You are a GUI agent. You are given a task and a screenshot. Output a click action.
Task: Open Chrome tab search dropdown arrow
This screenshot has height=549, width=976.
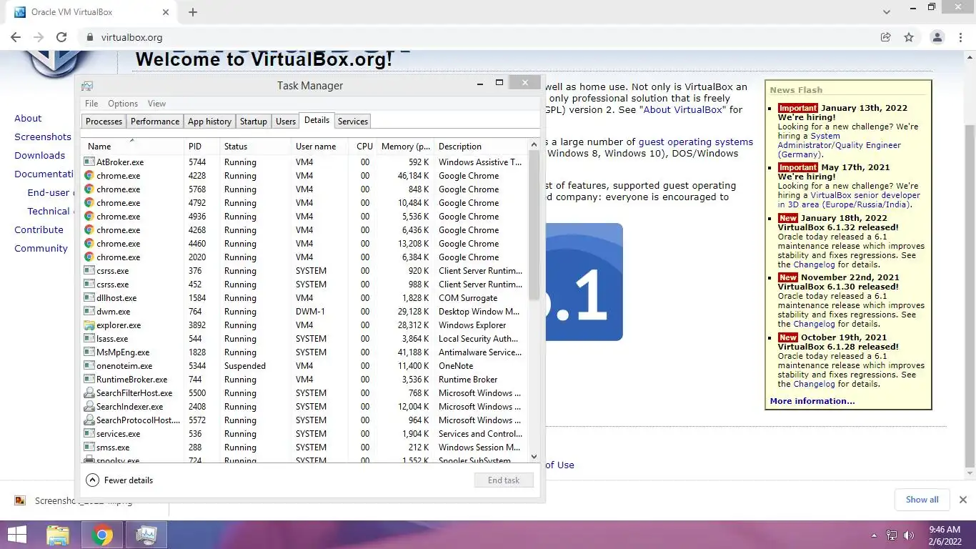point(887,12)
